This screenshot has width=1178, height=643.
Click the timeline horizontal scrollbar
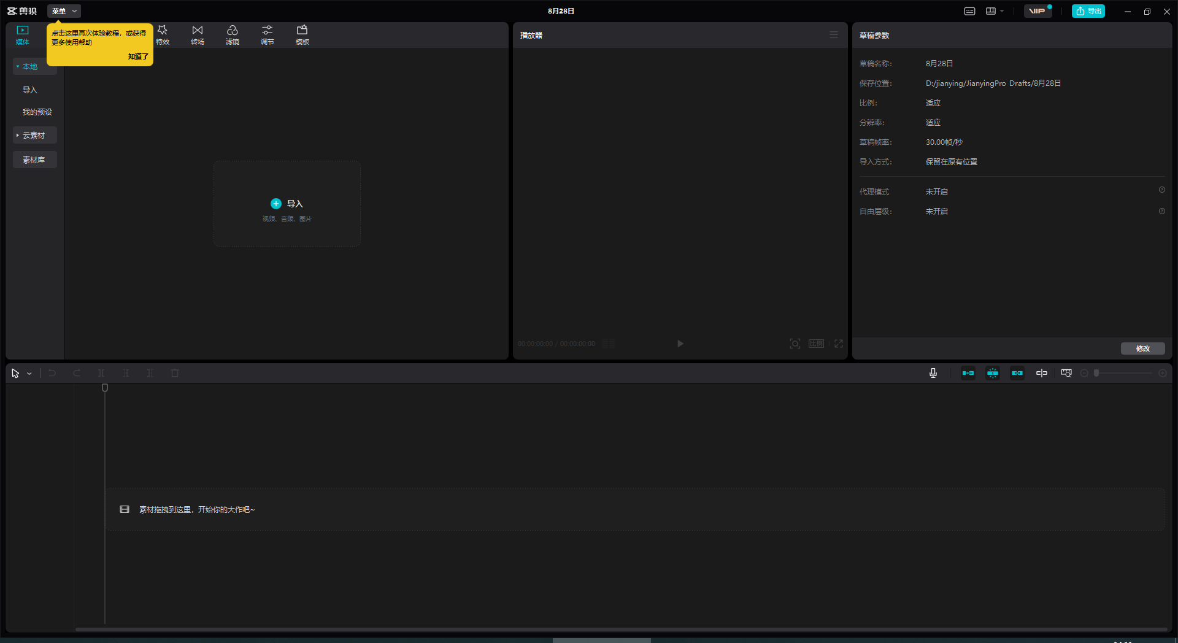coord(621,629)
